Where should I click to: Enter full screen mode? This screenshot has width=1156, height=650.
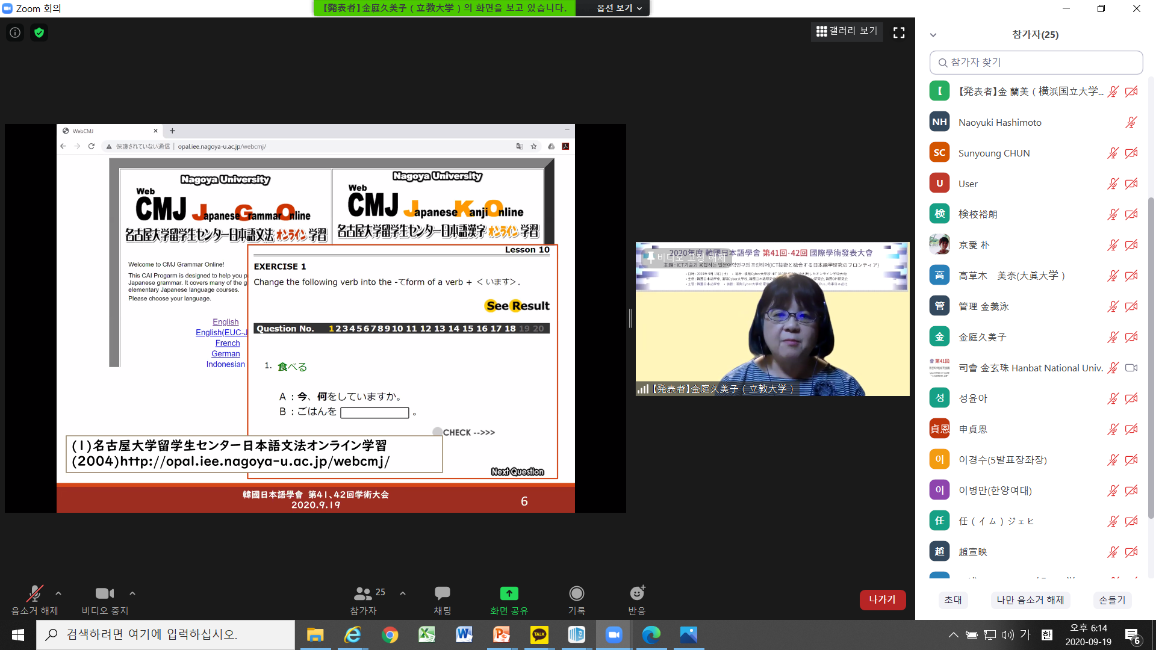coord(899,32)
